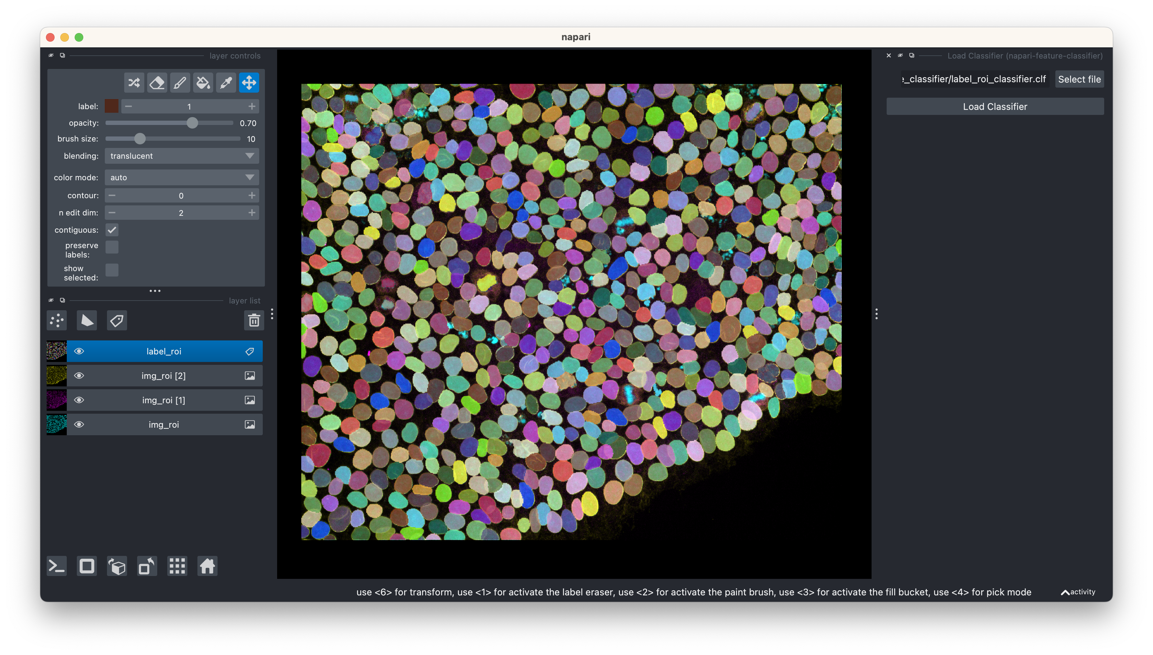1153x655 pixels.
Task: Add a new shapes layer
Action: coord(87,320)
